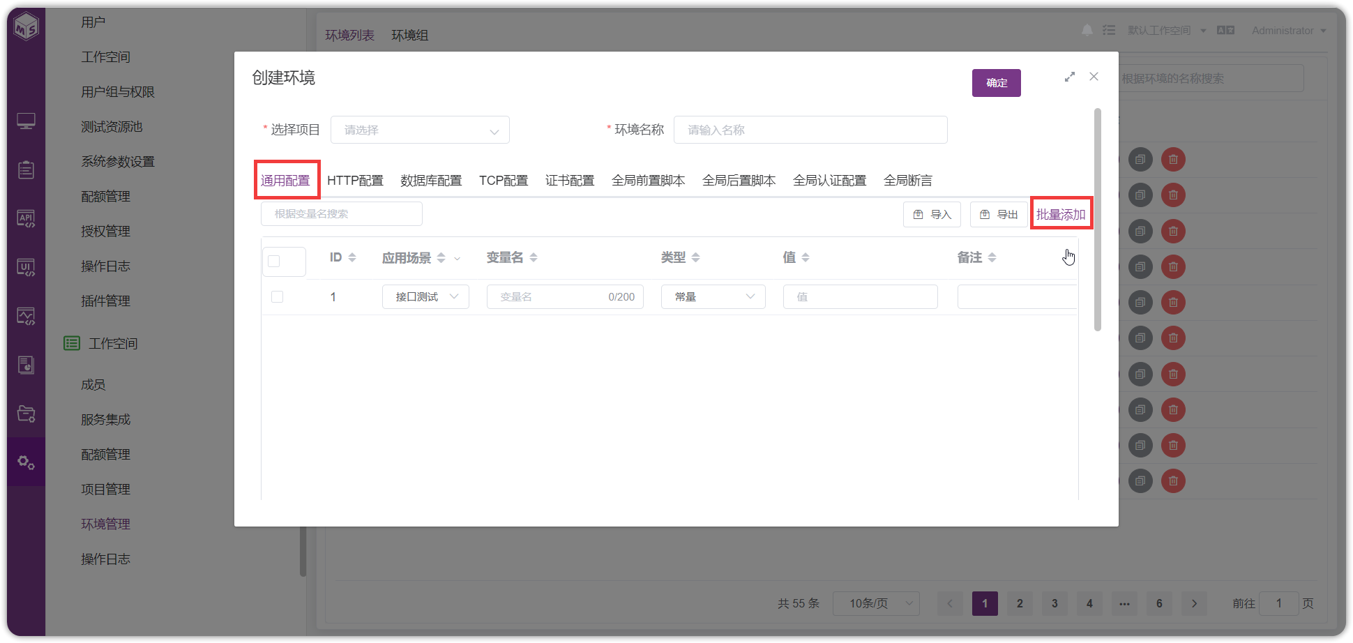
Task: Close the 创建环境 dialog
Action: click(x=1094, y=77)
